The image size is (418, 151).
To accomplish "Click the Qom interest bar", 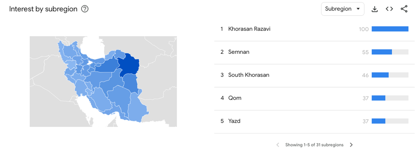I will click(x=390, y=98).
